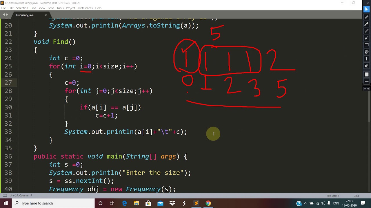Open the Get Help tray icon
The image size is (371, 208).
point(299,203)
